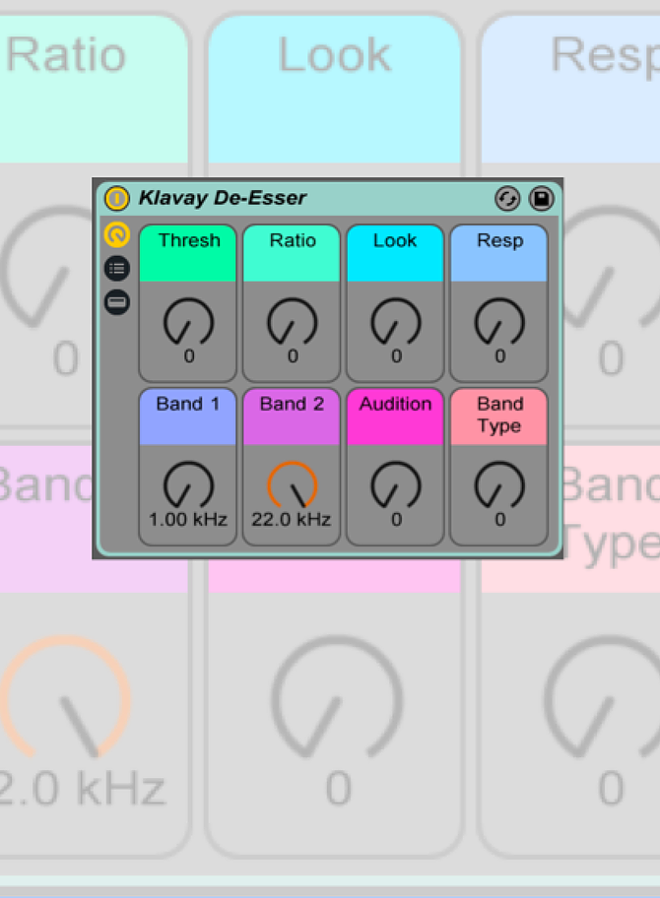Click the cyan Look label
Screen dimensions: 660x898
tap(395, 253)
